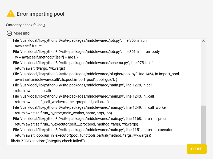Screen dimensions: 213x159
Task: Click the functools.partial return statement line
Action: coord(83,135)
